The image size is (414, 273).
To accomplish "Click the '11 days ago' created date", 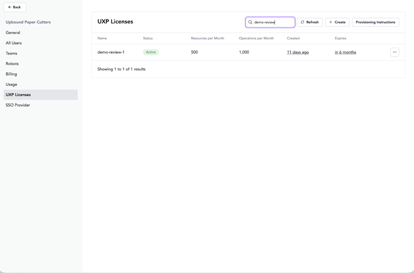I will (x=298, y=52).
